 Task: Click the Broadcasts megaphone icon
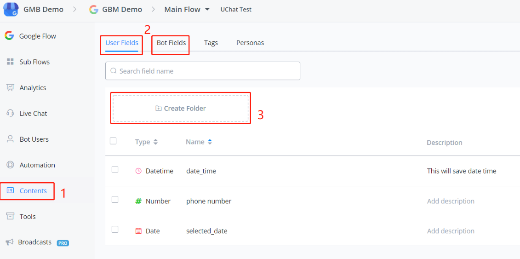(x=9, y=242)
